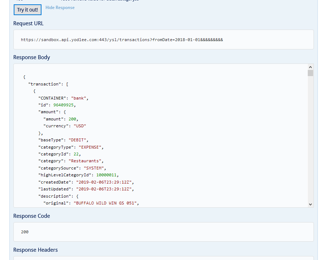This screenshot has height=260, width=320.
Task: Click the "category": "Restaurants" line
Action: point(71,161)
